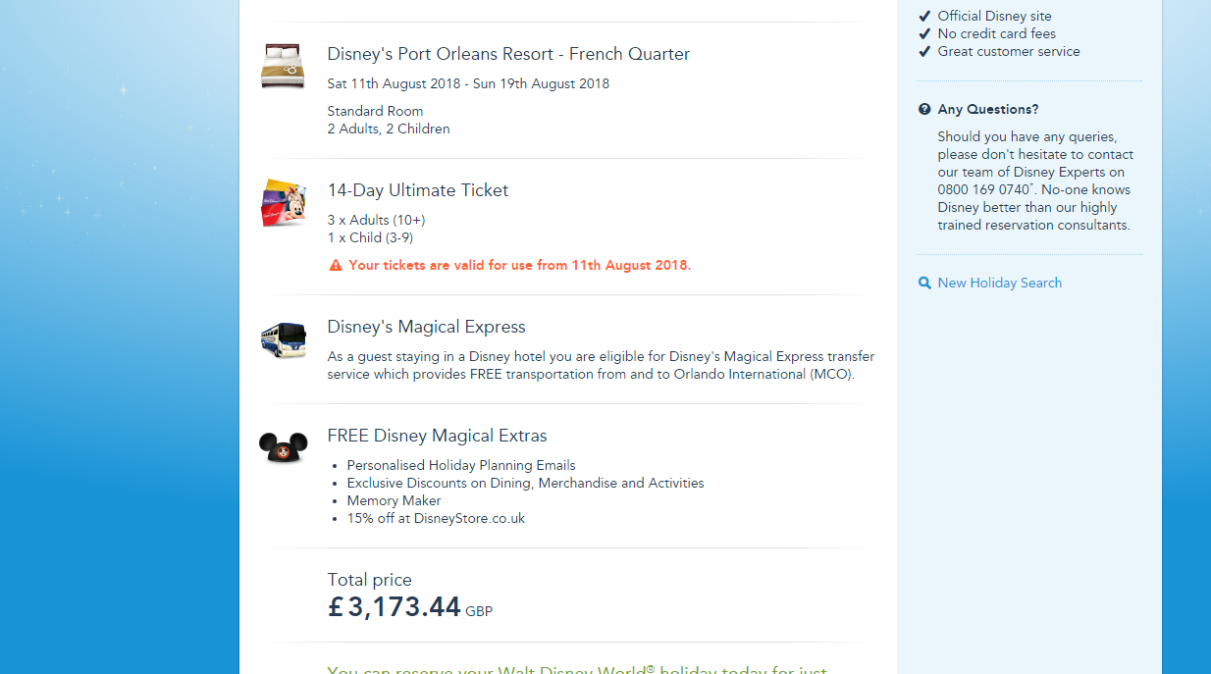Click the 14-Day Ultimate Ticket heading

coord(418,190)
